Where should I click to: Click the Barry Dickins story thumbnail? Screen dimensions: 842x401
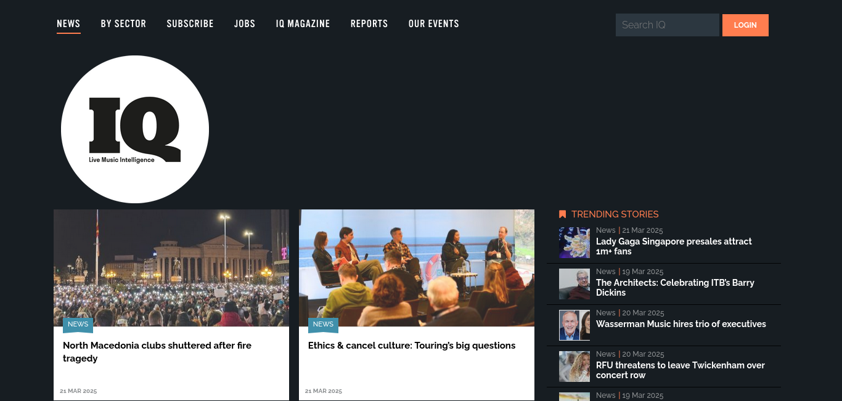[574, 284]
